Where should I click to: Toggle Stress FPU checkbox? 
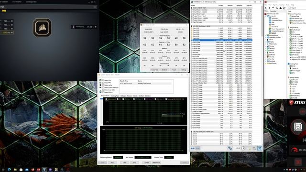pyautogui.click(x=103, y=83)
